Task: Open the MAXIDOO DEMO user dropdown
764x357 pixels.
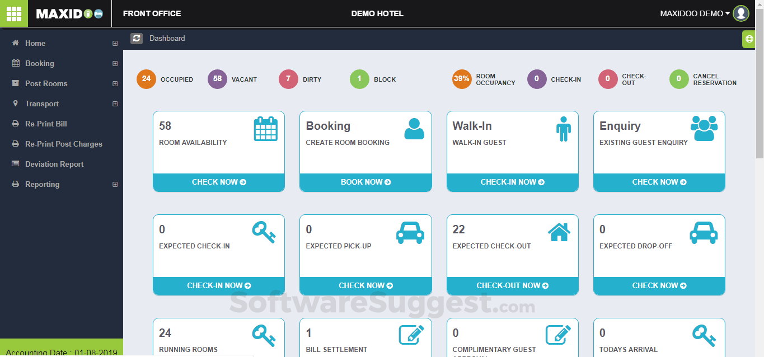Action: pyautogui.click(x=695, y=13)
